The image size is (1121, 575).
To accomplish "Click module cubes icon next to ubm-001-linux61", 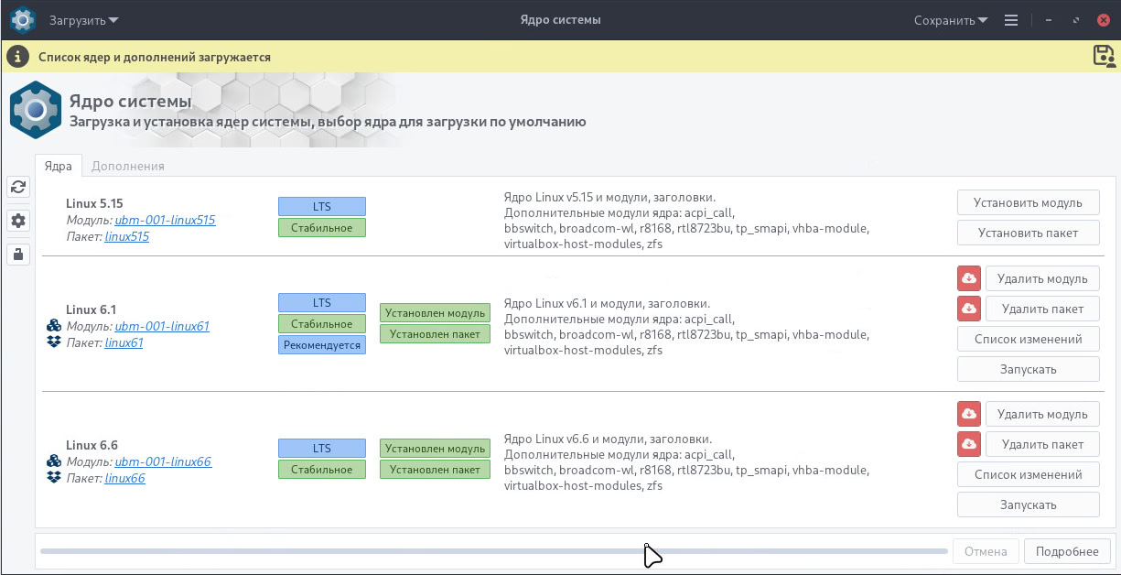I will click(54, 326).
